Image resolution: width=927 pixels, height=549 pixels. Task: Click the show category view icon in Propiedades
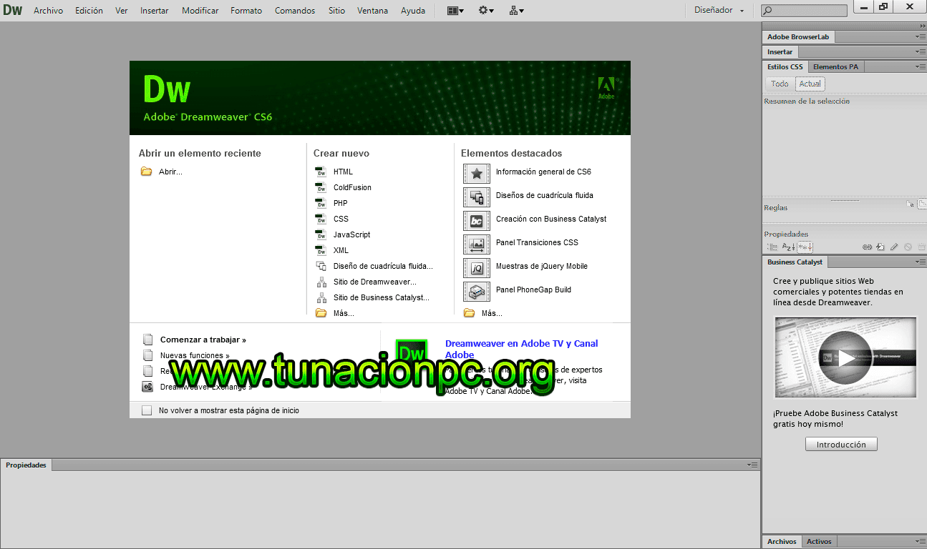[772, 247]
